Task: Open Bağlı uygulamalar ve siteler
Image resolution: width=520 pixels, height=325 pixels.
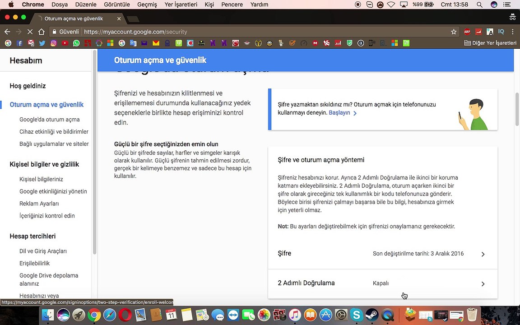Action: click(x=54, y=144)
